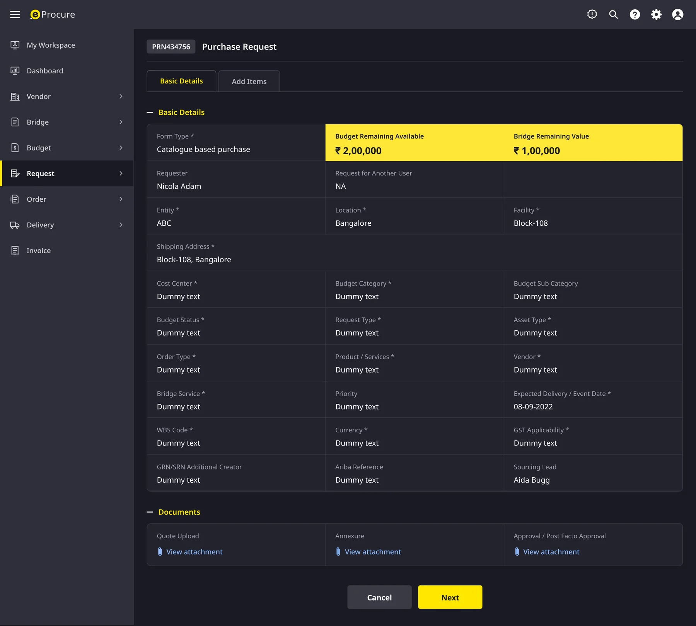This screenshot has width=696, height=626.
Task: Expand the Budget menu chevron
Action: [x=121, y=148]
